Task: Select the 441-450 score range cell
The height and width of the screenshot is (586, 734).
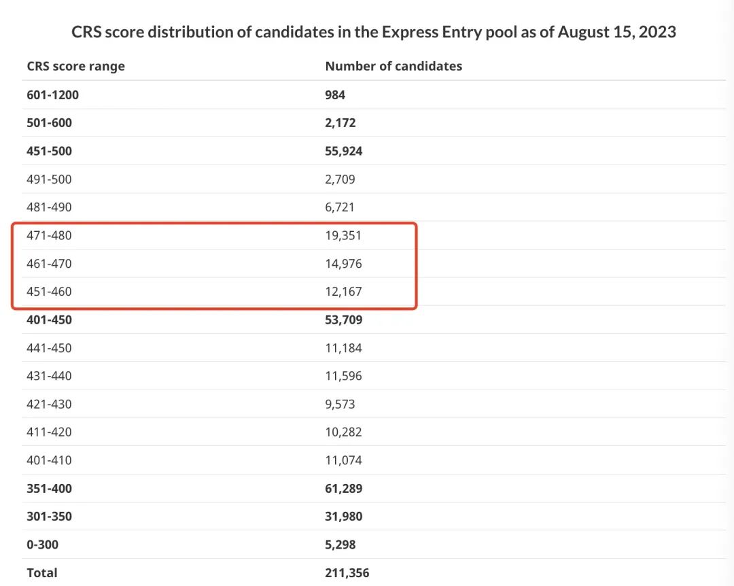Action: pyautogui.click(x=49, y=348)
